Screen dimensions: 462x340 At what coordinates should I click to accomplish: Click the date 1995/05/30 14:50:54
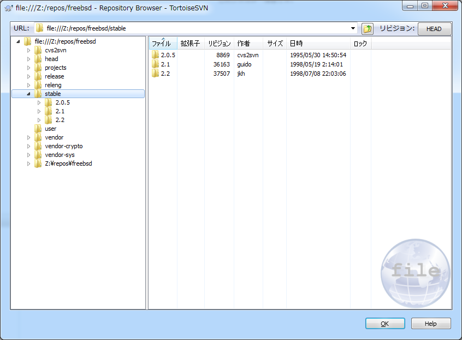click(x=318, y=55)
